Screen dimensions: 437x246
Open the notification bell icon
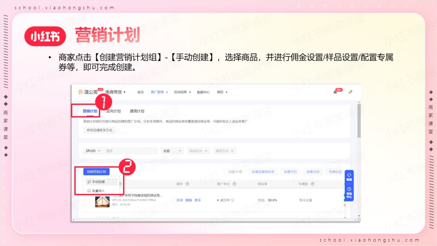pyautogui.click(x=335, y=92)
